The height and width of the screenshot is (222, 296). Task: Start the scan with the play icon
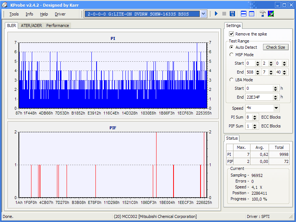(x=216, y=14)
